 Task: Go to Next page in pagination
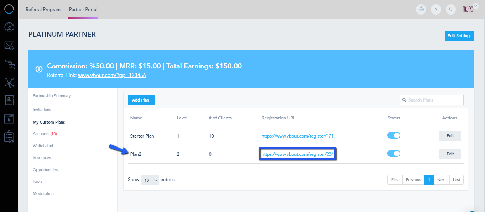[x=441, y=180]
